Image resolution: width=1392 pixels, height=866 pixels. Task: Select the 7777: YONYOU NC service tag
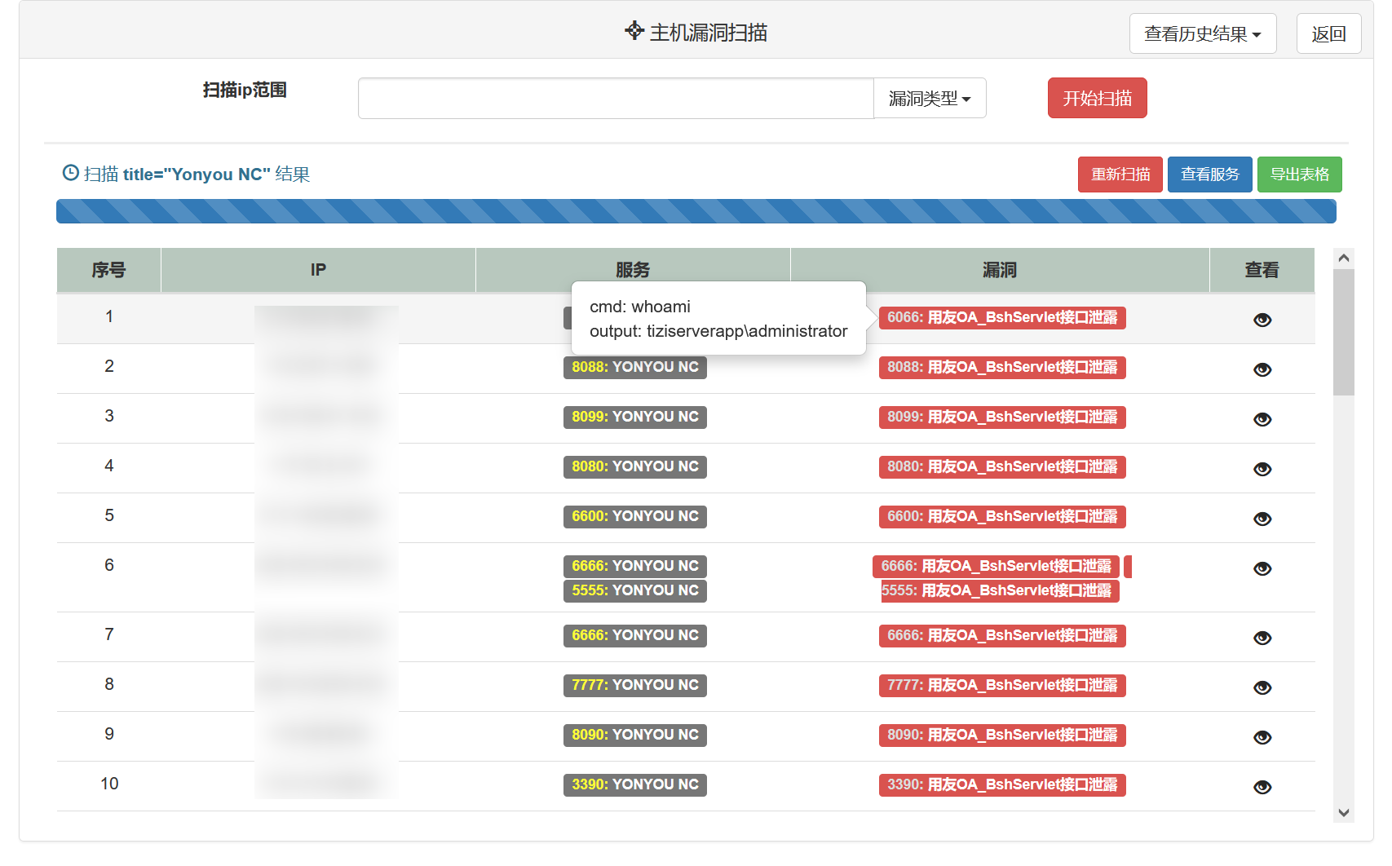tap(635, 685)
